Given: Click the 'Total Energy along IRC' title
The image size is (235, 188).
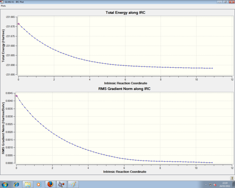Looking at the screenshot, I should coord(125,13).
